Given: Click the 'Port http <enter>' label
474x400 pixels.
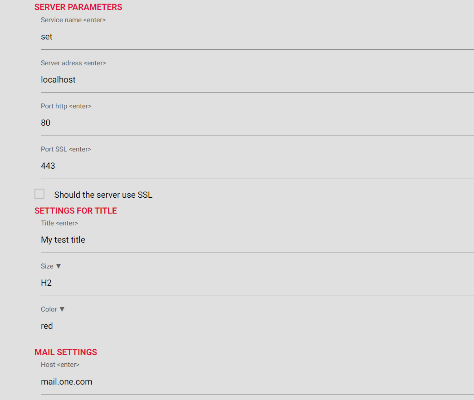Looking at the screenshot, I should click(x=66, y=106).
